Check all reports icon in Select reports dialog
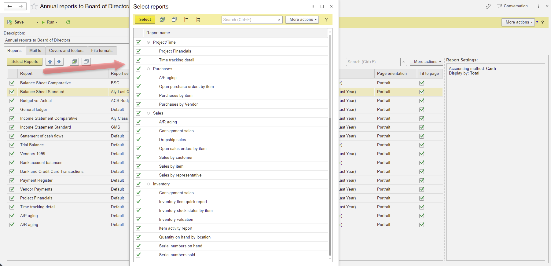The height and width of the screenshot is (266, 551). click(x=162, y=20)
